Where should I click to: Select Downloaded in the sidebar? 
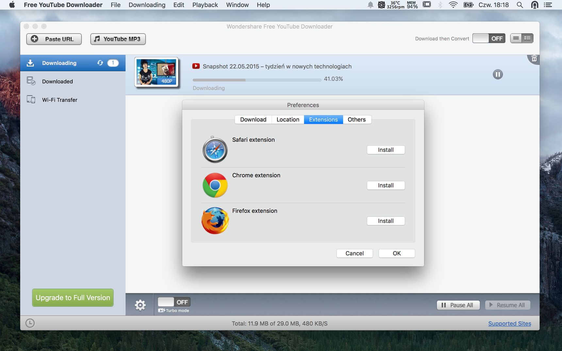coord(73,81)
